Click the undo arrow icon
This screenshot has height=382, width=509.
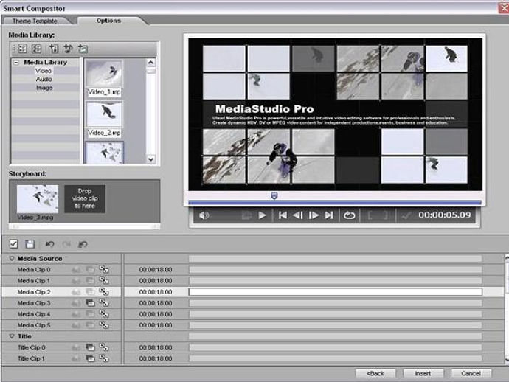pyautogui.click(x=49, y=244)
